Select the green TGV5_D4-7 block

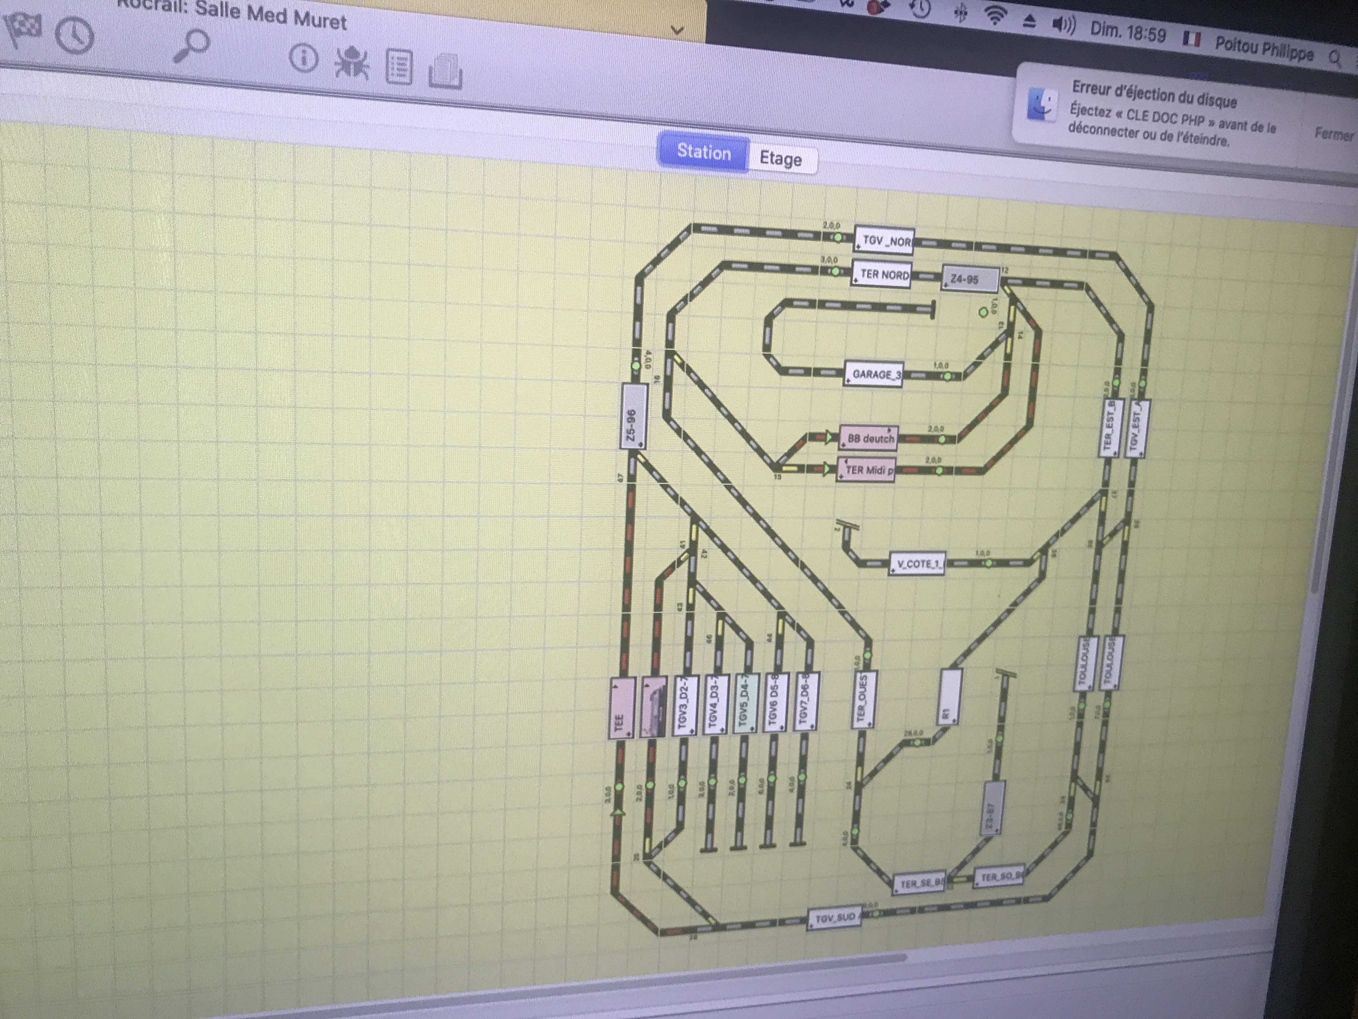[745, 703]
